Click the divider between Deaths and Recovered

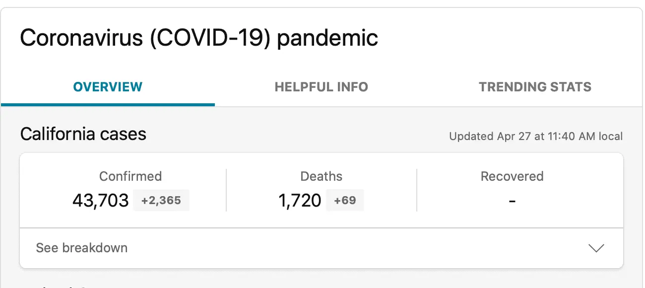(x=417, y=190)
